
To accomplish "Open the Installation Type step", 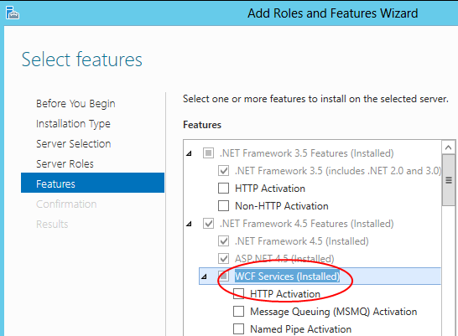I will (x=73, y=124).
